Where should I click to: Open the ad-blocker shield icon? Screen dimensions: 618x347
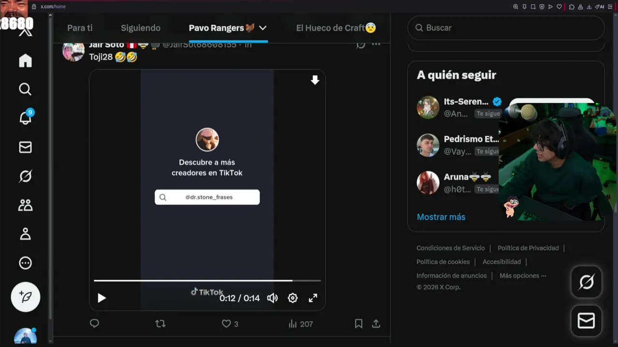542,7
